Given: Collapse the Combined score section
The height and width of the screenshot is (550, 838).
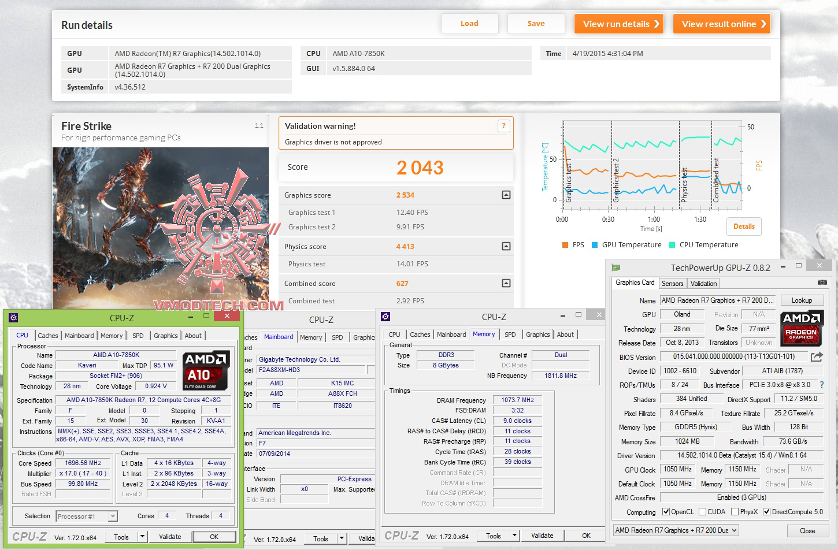Looking at the screenshot, I should pyautogui.click(x=506, y=283).
